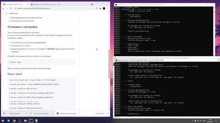
Task: Click the lower cmd window title bar icon
Action: tap(116, 60)
